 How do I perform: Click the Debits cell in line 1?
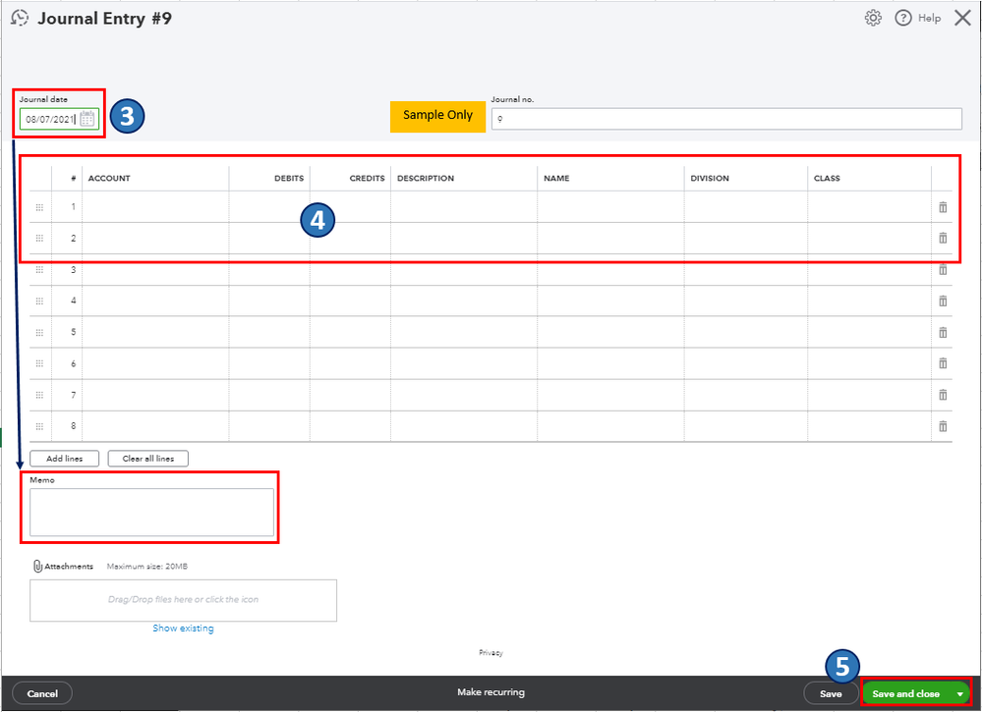[269, 207]
